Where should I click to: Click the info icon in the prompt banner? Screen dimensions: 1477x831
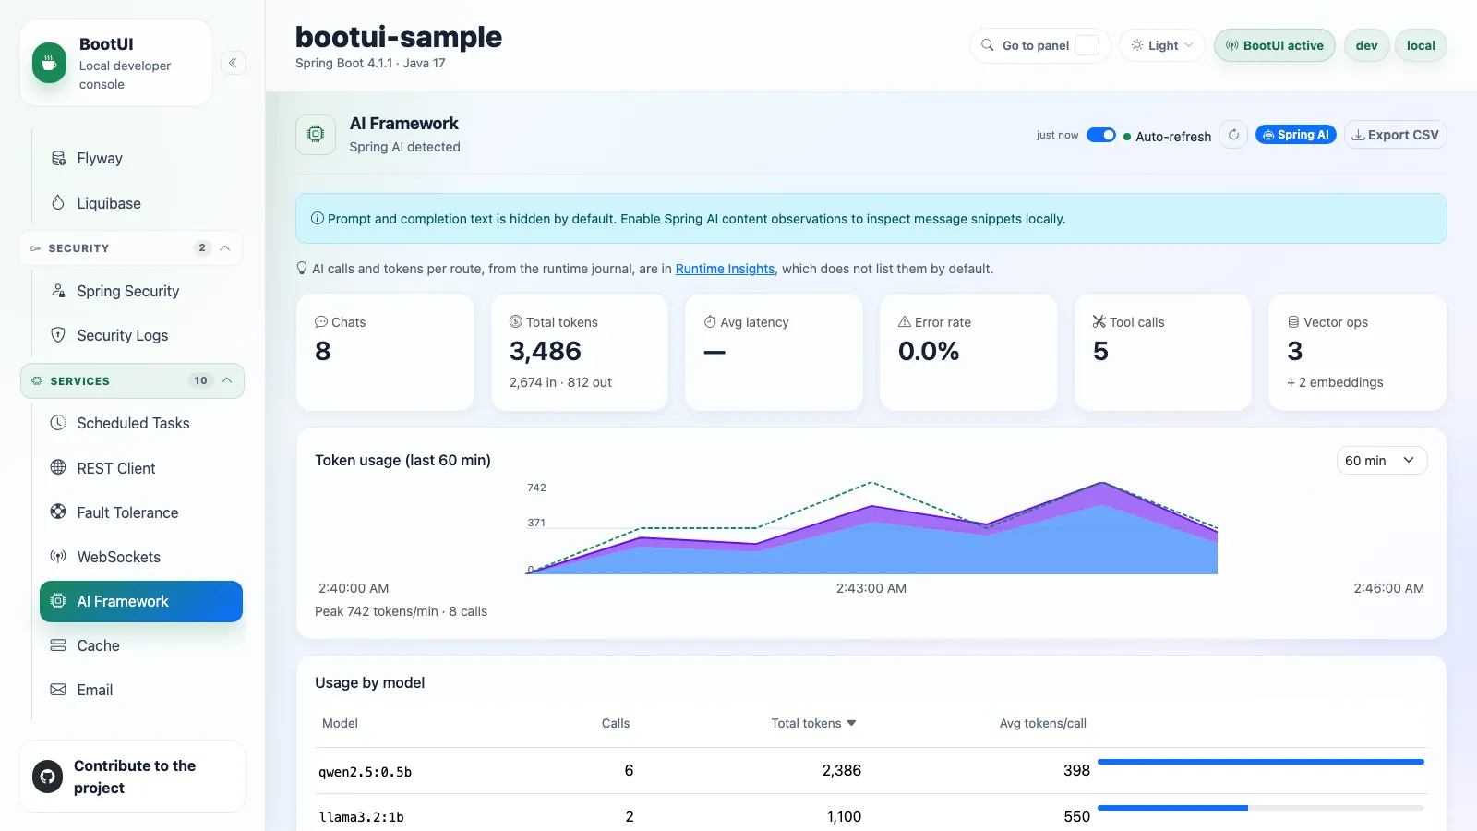click(x=318, y=219)
